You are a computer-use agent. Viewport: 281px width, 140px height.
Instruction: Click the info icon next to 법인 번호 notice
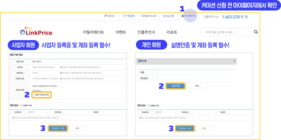click(x=61, y=73)
